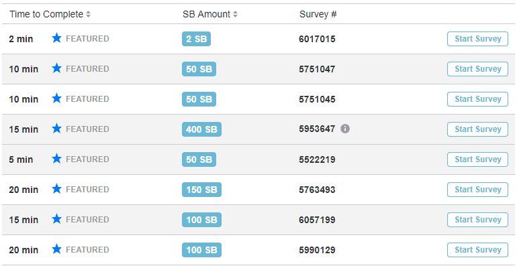Start Survey for the 5 min survey

click(x=477, y=159)
